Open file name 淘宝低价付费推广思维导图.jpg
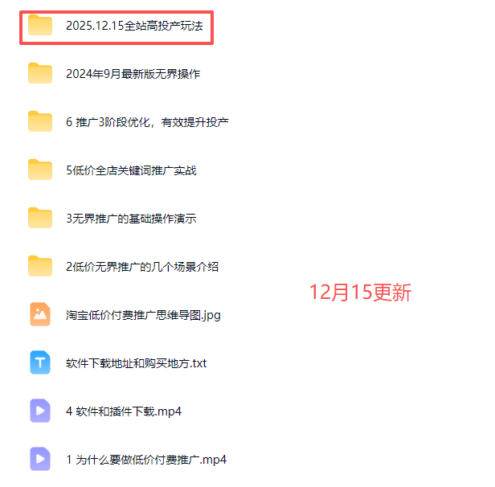Viewport: 495px width, 487px height. [x=143, y=315]
